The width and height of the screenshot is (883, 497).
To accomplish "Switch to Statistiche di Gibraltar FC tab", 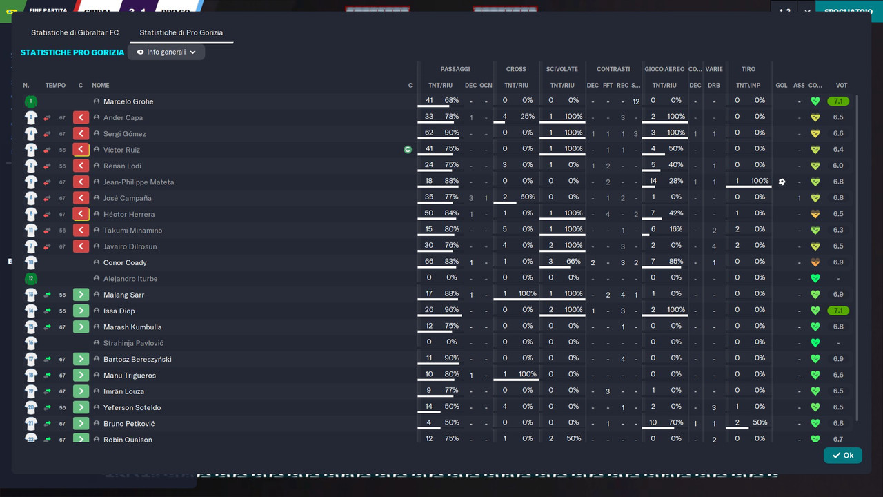I will tap(75, 32).
